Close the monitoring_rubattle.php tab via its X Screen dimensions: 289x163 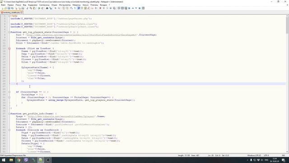point(21,12)
